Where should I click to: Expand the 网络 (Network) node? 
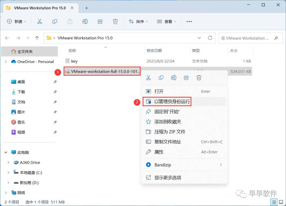tap(6, 193)
